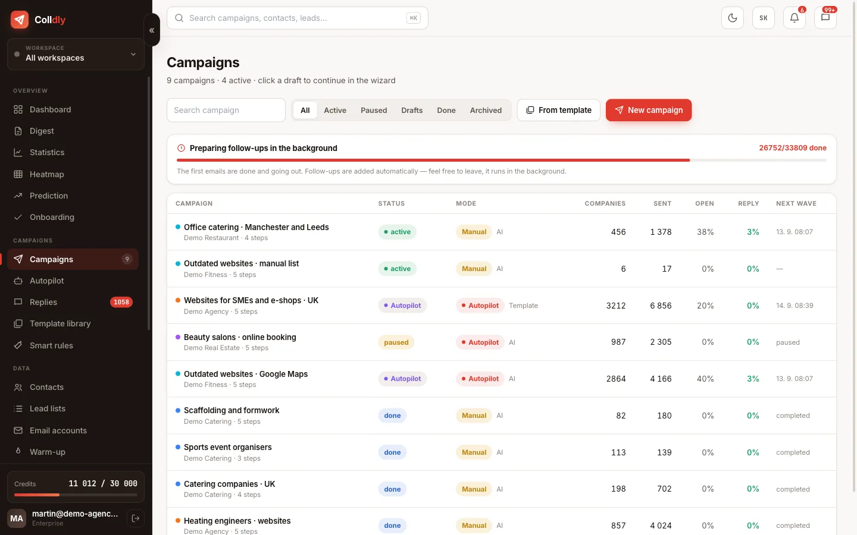Viewport: 857px width, 535px height.
Task: Select the All filter tab
Action: 305,110
